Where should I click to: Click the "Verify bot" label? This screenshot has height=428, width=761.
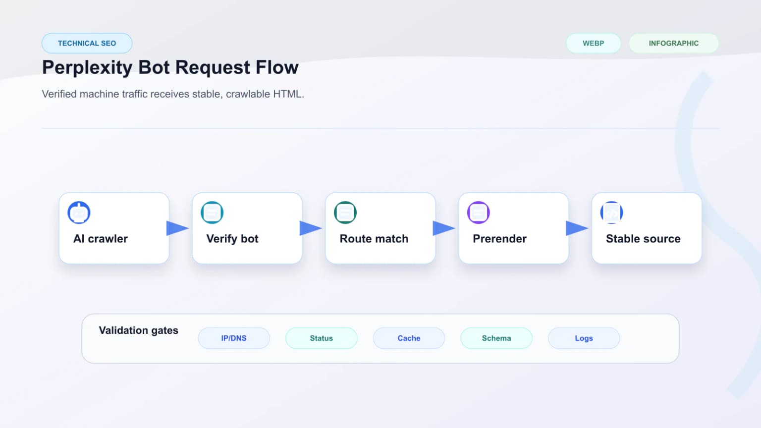click(x=232, y=239)
